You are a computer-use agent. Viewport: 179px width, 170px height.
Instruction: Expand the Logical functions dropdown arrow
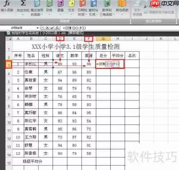coord(61,15)
